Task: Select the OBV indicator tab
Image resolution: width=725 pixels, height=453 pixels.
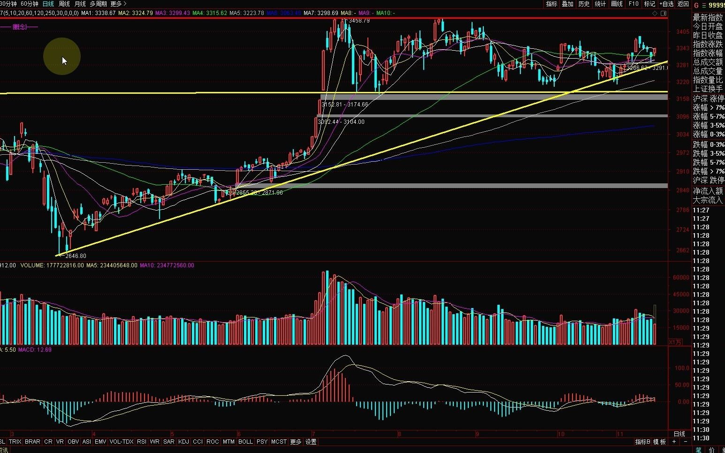Action: (73, 442)
